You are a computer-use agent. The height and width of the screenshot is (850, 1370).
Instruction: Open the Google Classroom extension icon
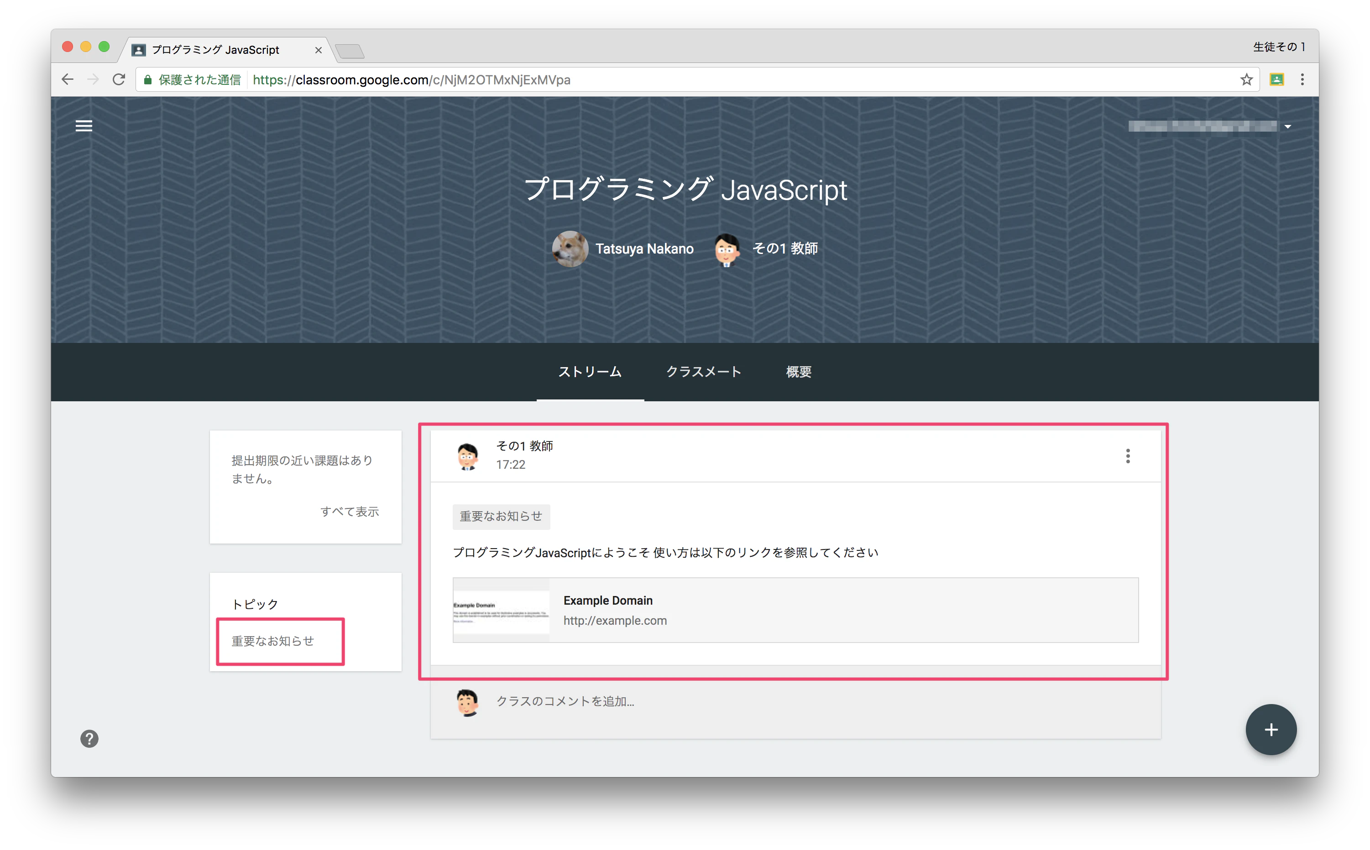[x=1276, y=80]
